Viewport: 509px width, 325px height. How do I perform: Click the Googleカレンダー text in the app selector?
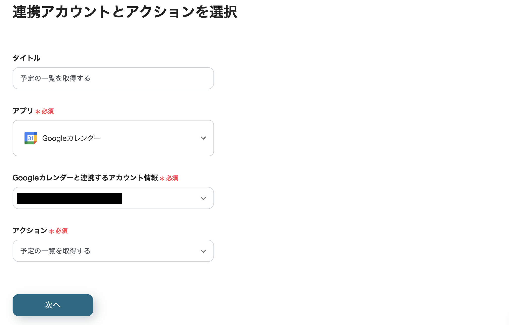click(x=71, y=138)
